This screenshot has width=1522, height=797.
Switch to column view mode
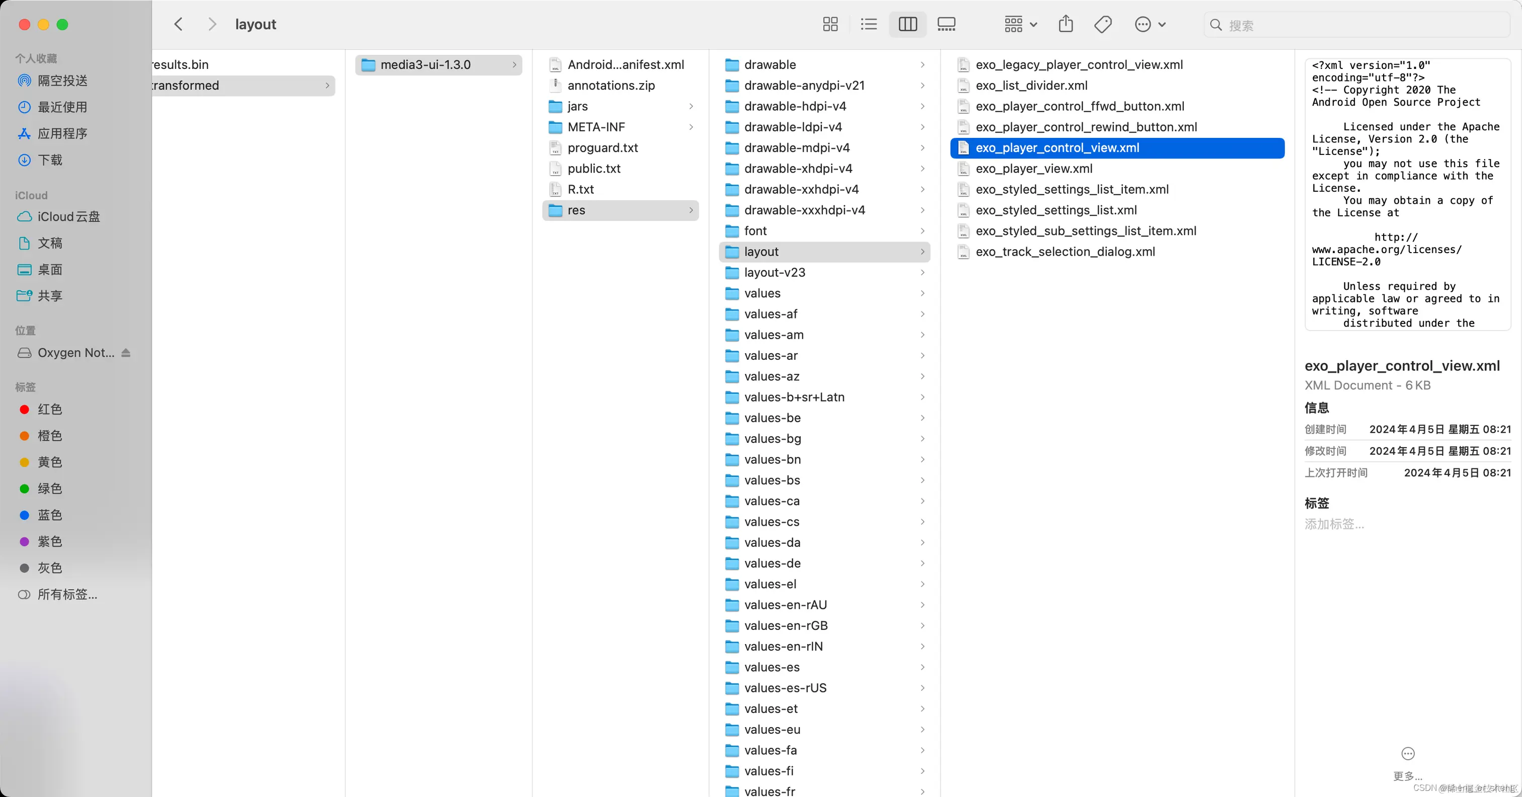[907, 24]
